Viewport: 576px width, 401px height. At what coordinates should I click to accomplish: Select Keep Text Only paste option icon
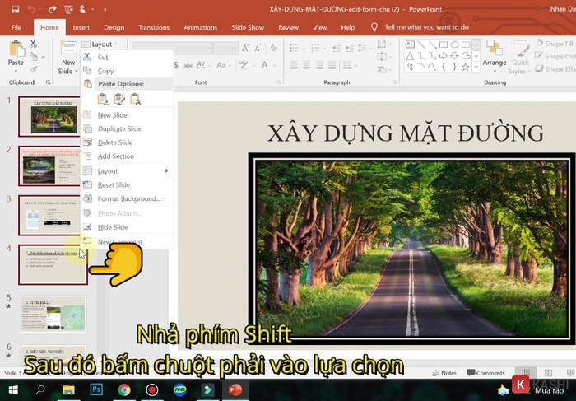(135, 100)
